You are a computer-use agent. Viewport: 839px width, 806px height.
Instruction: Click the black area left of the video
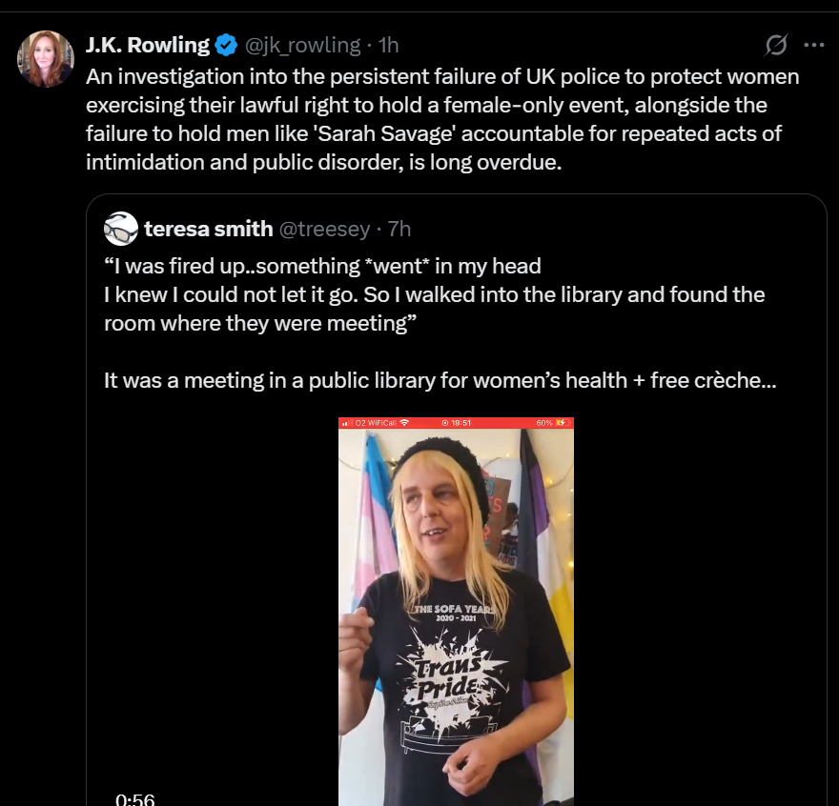219,610
